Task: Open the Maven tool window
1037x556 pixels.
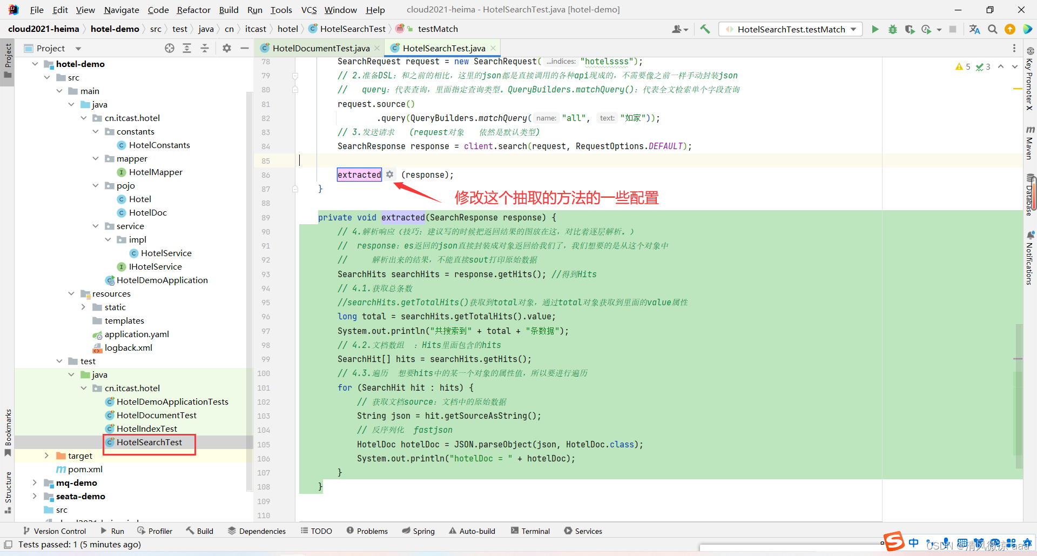Action: click(1030, 143)
